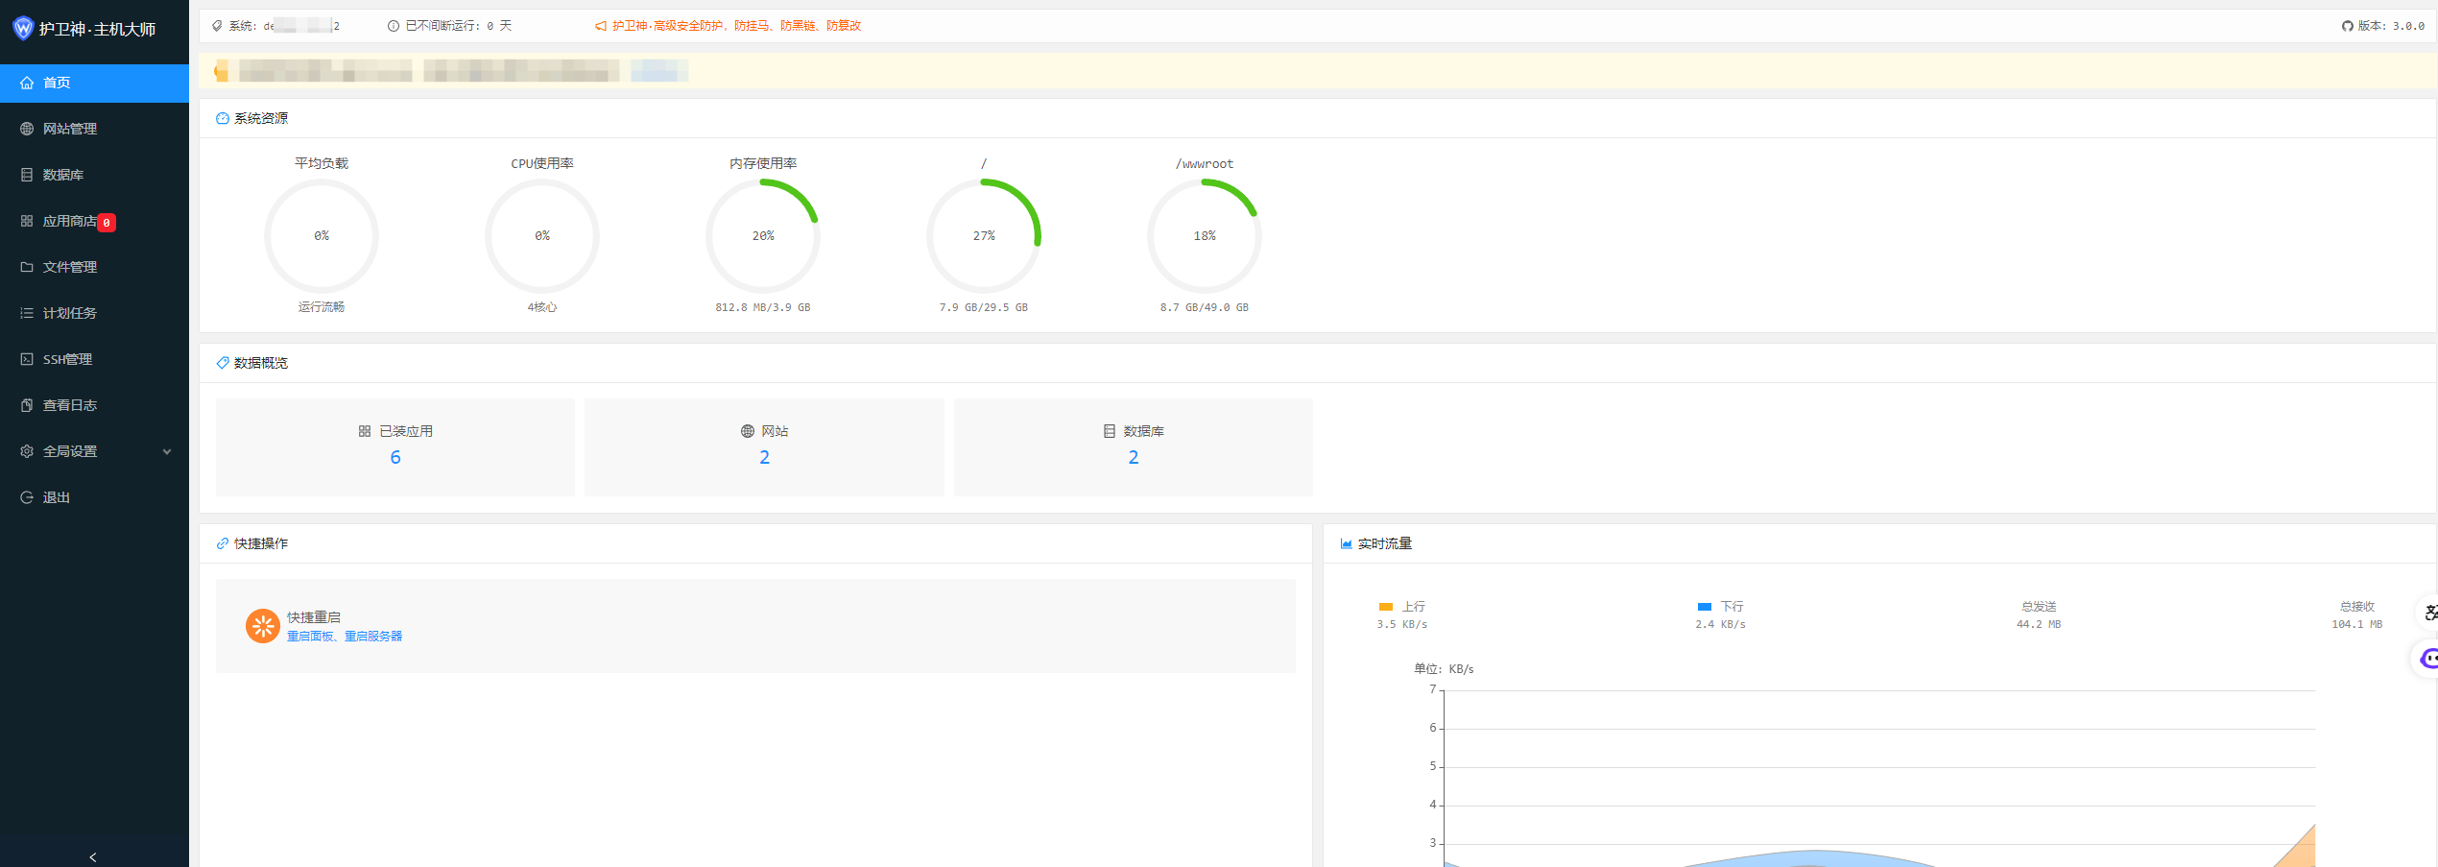Click the CPU使用率 0% gauge
The height and width of the screenshot is (867, 2438).
click(x=542, y=235)
